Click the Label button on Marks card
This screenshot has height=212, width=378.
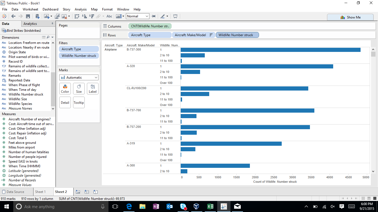(93, 89)
